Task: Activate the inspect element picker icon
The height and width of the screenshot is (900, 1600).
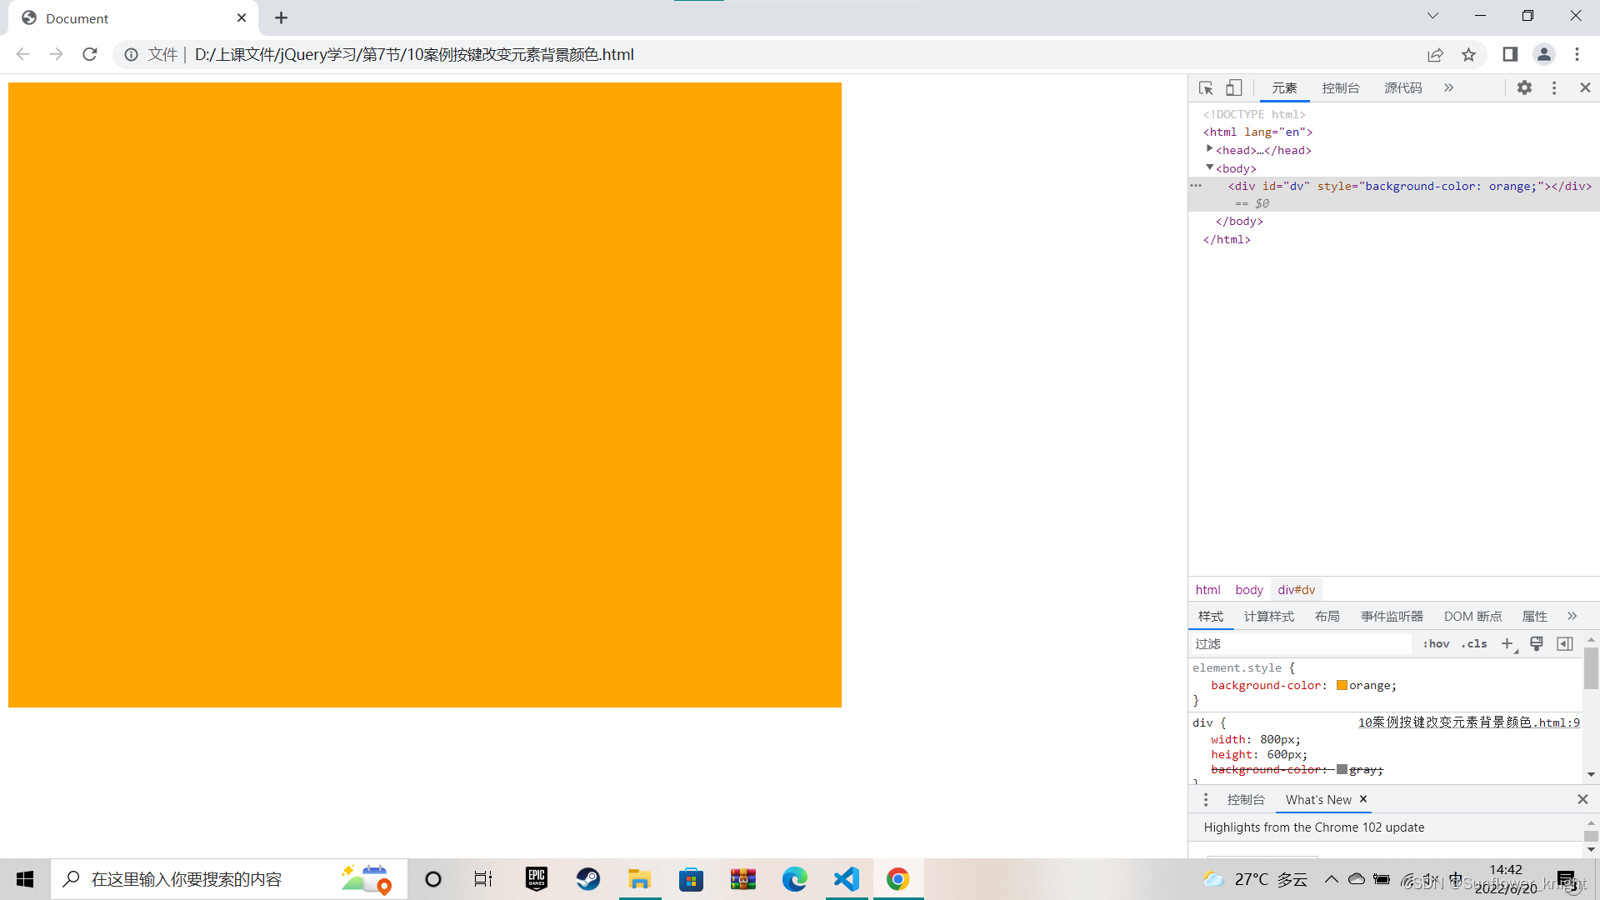Action: (x=1205, y=87)
